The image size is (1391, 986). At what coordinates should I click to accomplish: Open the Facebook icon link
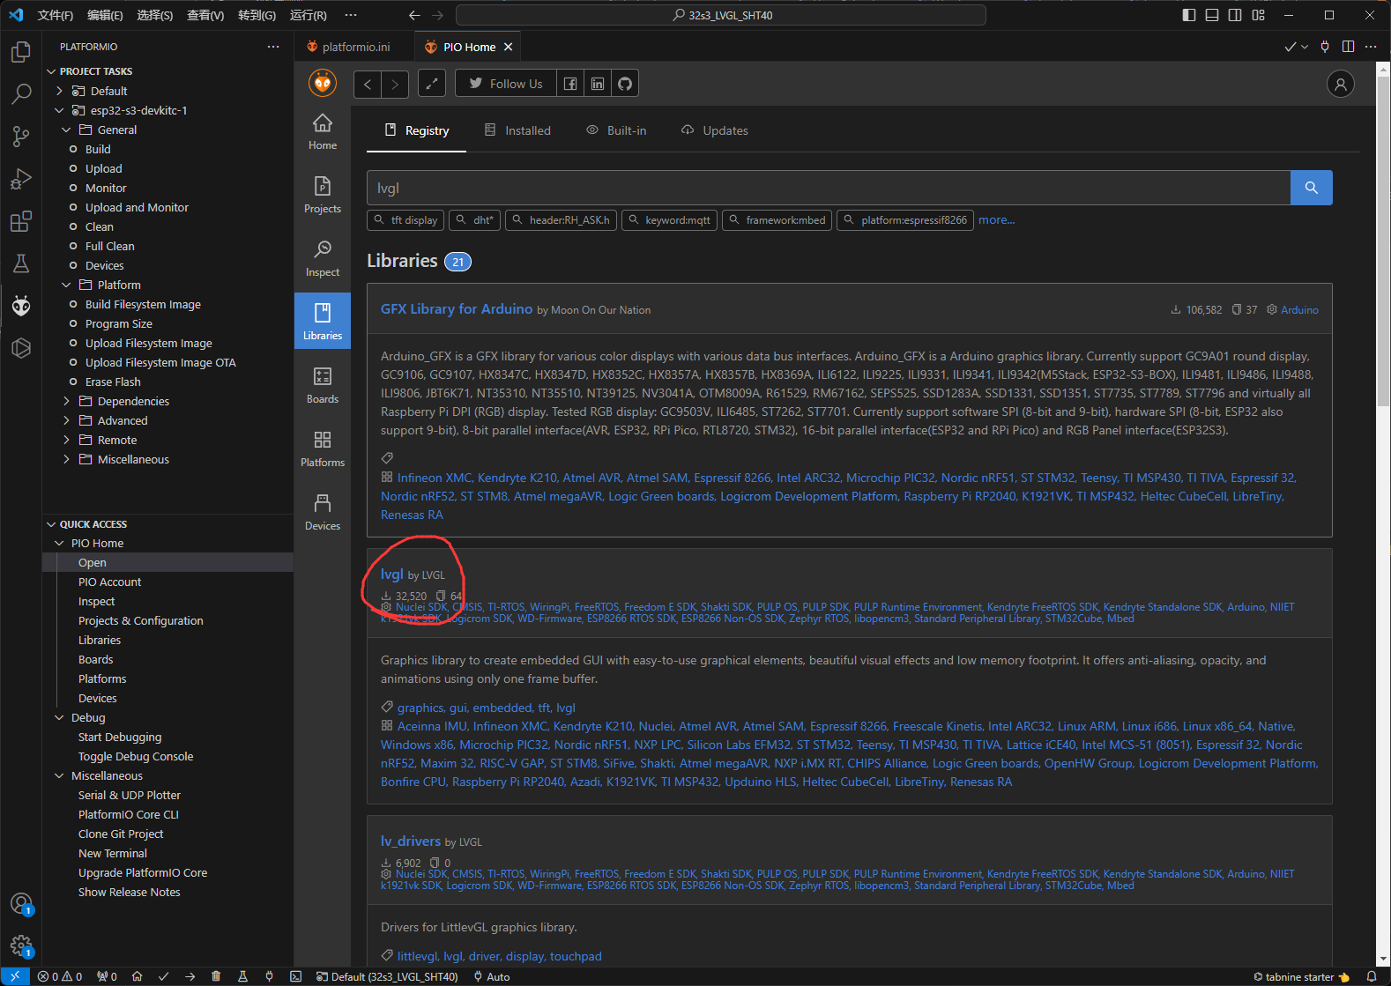(x=570, y=84)
